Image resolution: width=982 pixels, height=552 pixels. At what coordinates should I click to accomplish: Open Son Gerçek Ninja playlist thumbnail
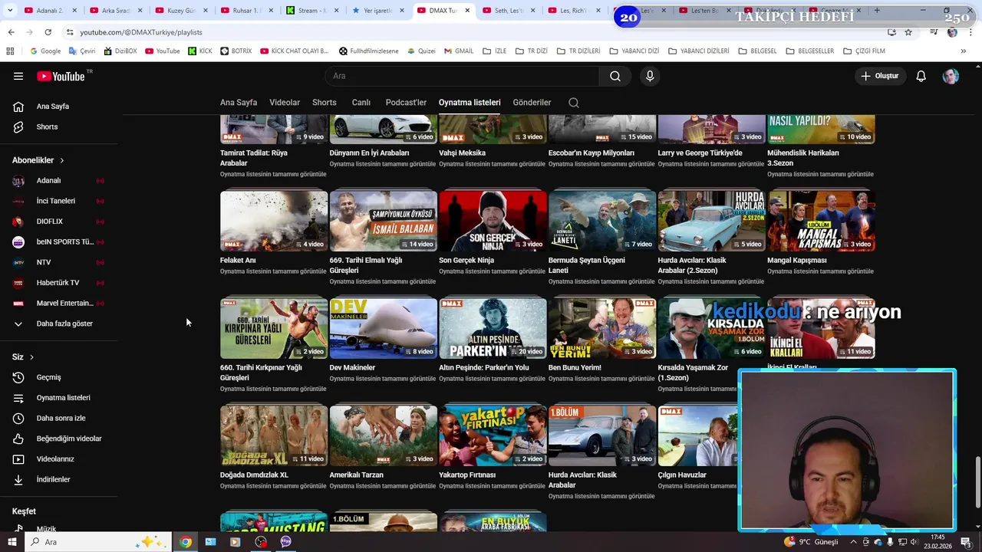click(493, 222)
